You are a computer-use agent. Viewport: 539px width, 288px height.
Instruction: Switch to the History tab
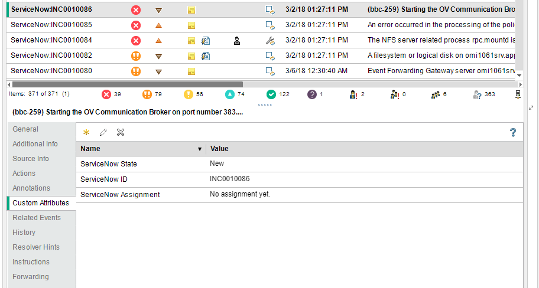[24, 233]
